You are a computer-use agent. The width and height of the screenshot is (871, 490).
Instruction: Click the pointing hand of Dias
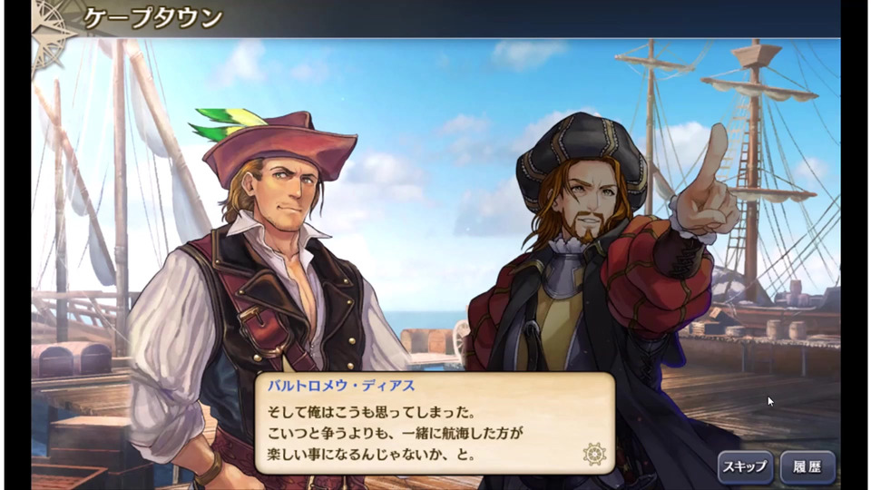tap(707, 183)
